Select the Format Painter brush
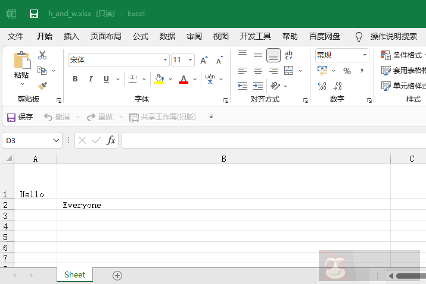 click(42, 86)
